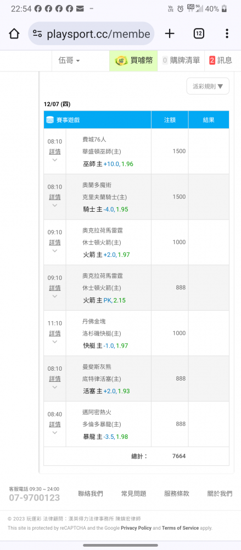The image size is (241, 550).
Task: Tap the browser home icon
Action: tap(14, 34)
